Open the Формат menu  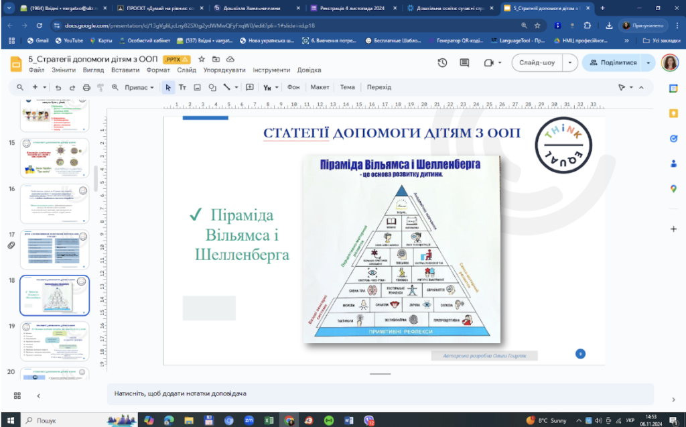[158, 70]
